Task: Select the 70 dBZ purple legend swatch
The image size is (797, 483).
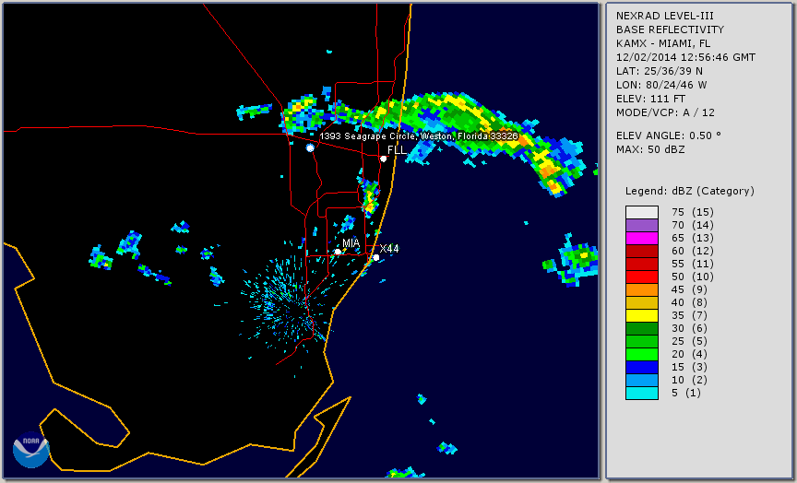Action: click(641, 225)
